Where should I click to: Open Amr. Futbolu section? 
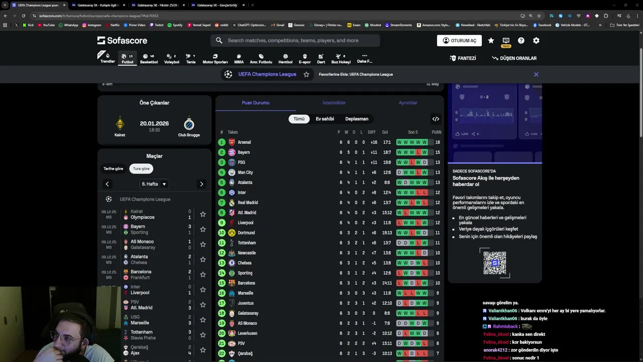click(261, 58)
